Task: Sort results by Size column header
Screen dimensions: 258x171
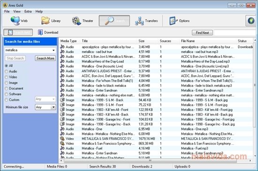Action: tap(147, 41)
